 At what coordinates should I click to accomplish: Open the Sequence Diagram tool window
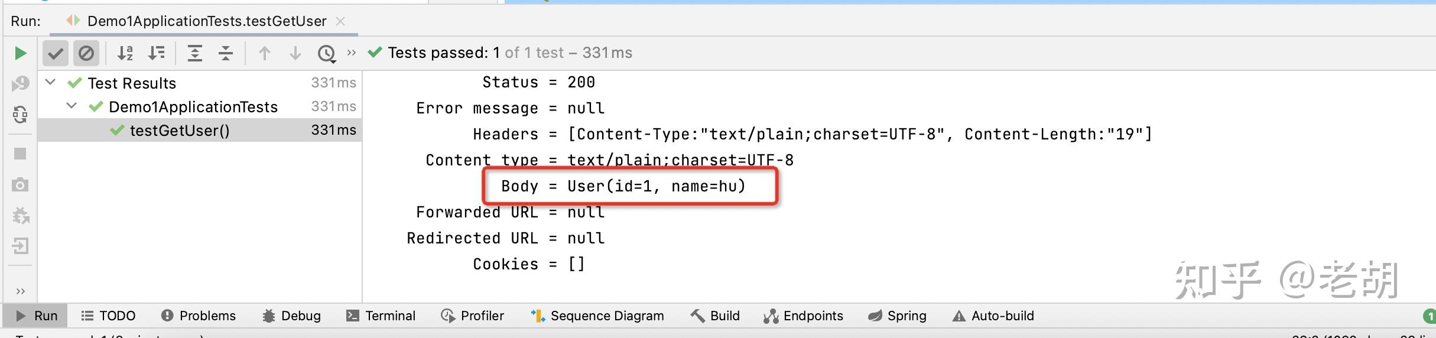point(597,316)
